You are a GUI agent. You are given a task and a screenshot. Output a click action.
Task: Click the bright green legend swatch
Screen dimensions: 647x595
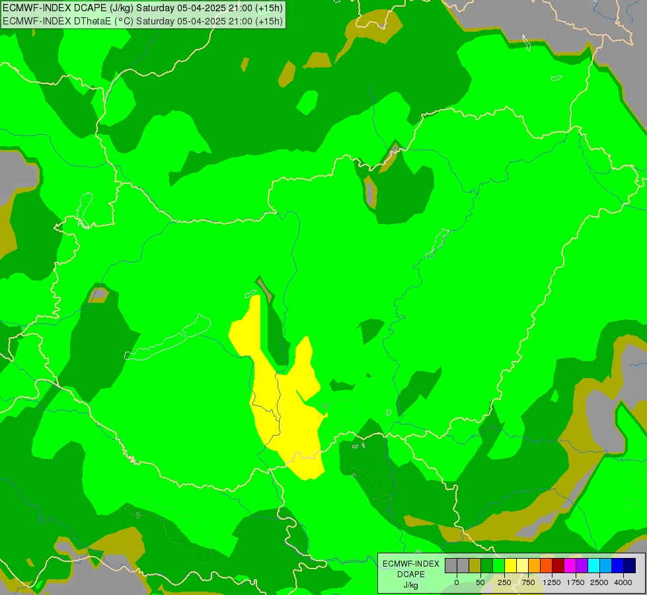click(498, 566)
